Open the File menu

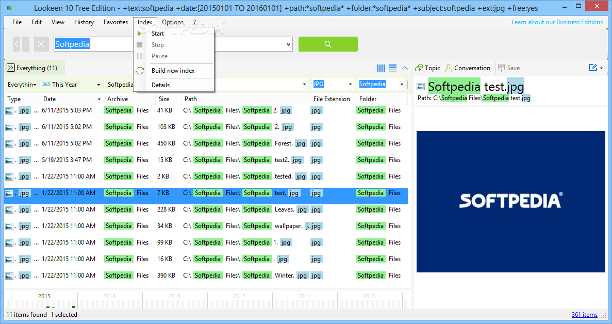point(17,22)
